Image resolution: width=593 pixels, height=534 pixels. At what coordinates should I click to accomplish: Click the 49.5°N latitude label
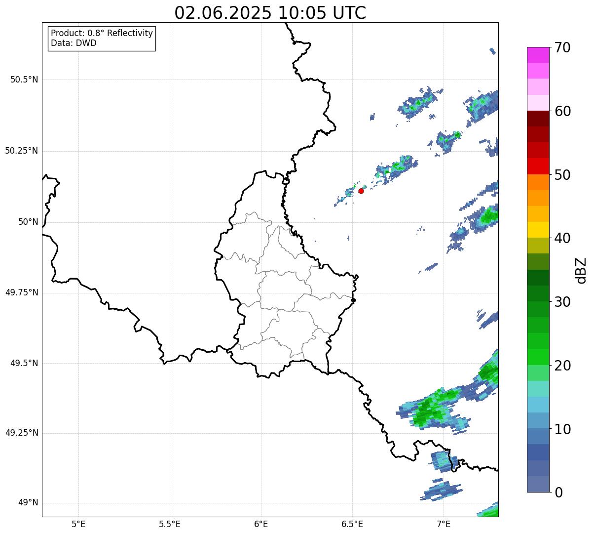[x=24, y=363]
